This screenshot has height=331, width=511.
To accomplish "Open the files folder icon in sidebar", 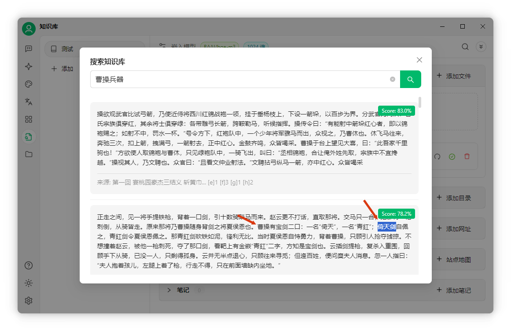I will coord(29,154).
